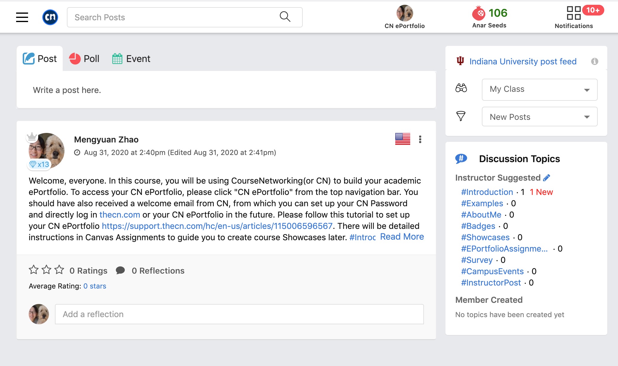Select the Post tab
The height and width of the screenshot is (366, 618).
pyautogui.click(x=40, y=59)
